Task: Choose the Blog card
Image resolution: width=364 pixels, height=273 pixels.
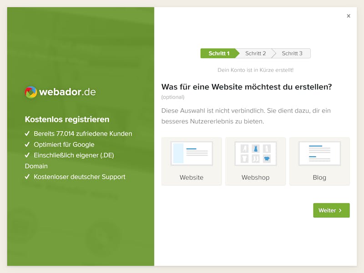Action: coord(319,162)
